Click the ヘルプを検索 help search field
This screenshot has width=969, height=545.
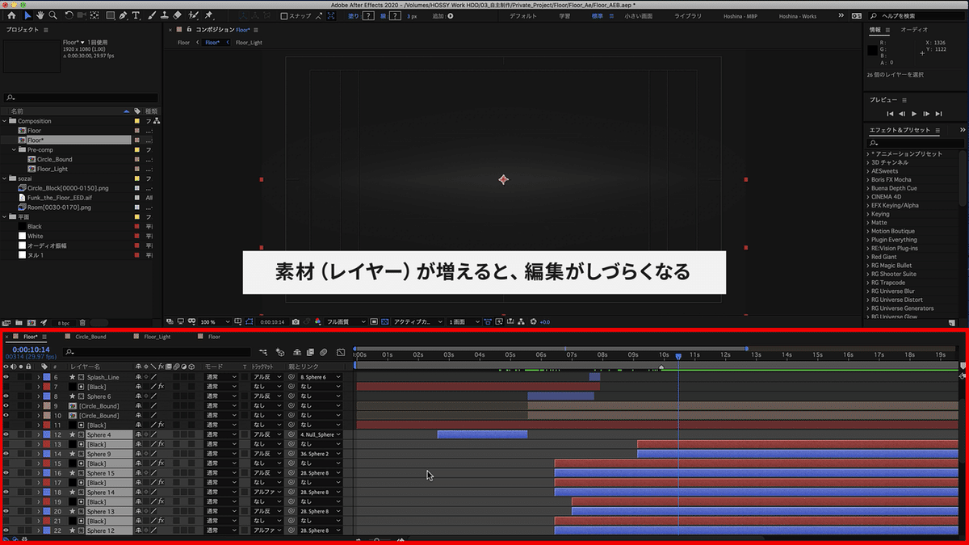pyautogui.click(x=917, y=16)
